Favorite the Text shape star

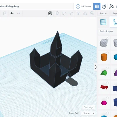[x=108, y=83]
